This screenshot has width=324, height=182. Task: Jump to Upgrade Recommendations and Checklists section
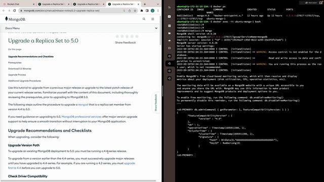point(31,57)
